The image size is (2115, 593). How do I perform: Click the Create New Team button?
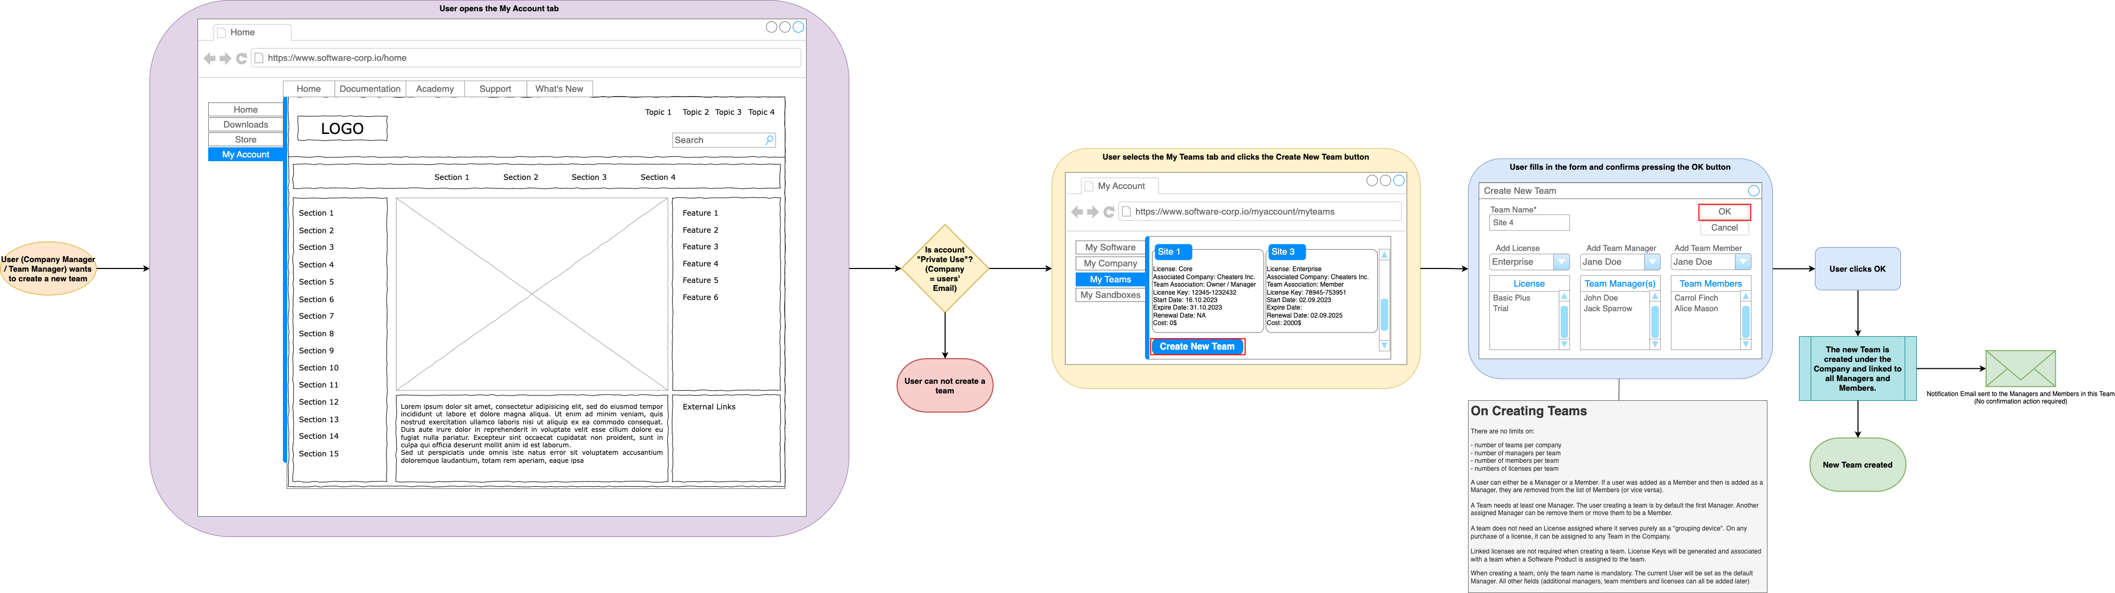1197,346
